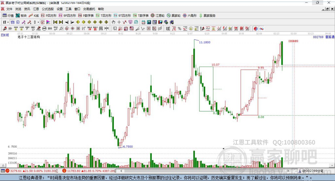Click the first yellow diamond arrow icon
The width and height of the screenshot is (335, 181).
pos(78,22)
